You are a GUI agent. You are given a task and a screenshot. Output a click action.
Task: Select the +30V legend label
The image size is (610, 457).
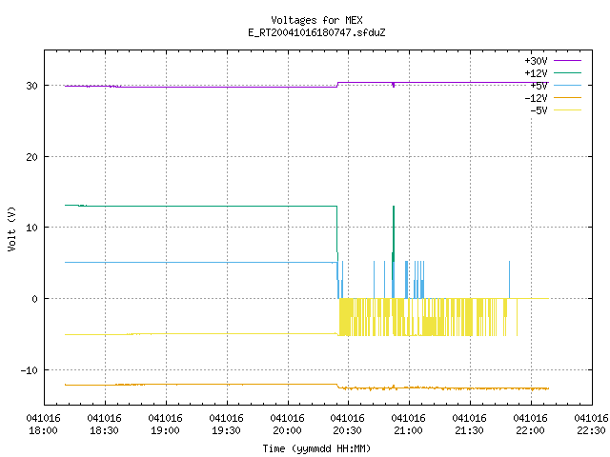pos(536,61)
